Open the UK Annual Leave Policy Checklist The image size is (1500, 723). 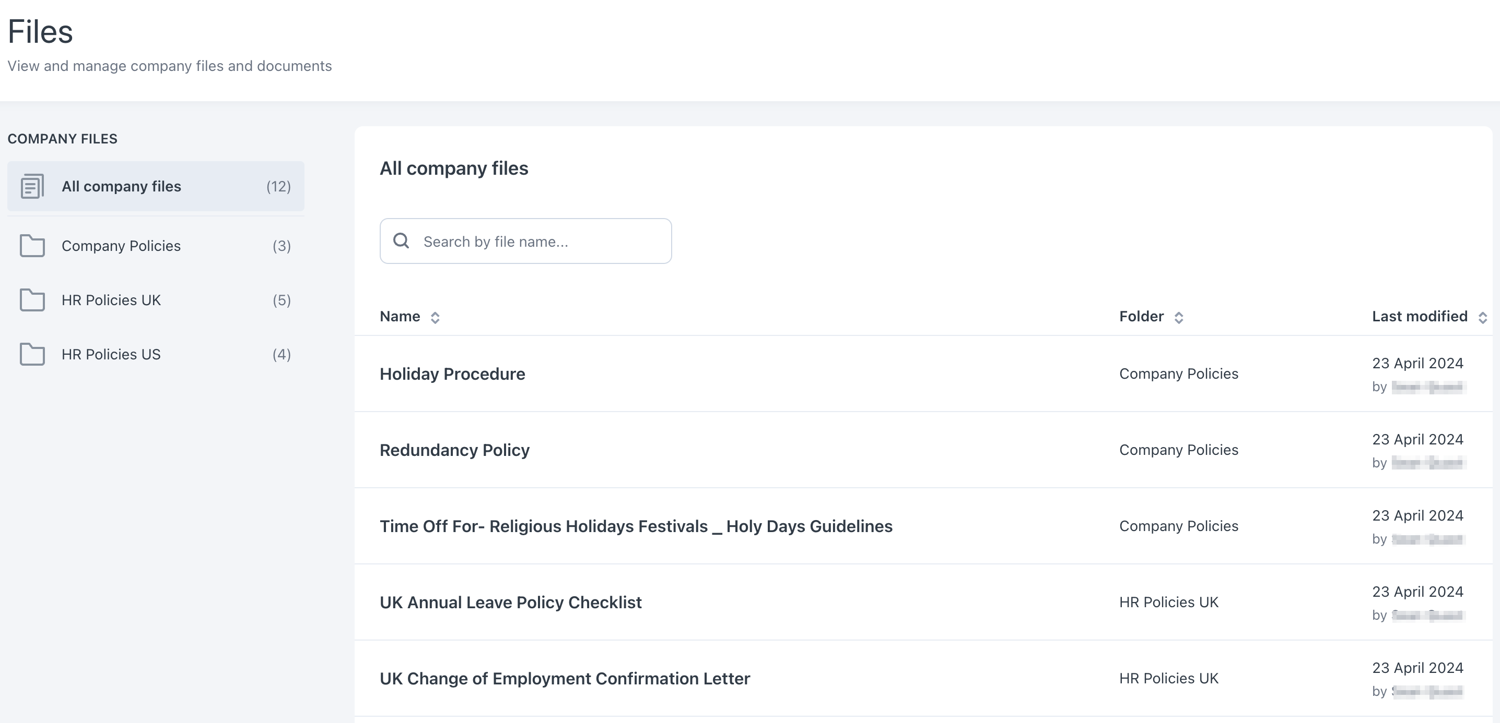[511, 602]
